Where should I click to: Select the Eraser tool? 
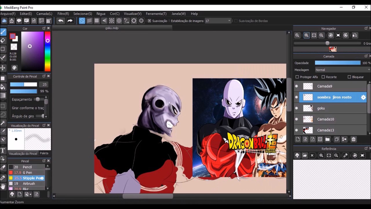(3, 40)
